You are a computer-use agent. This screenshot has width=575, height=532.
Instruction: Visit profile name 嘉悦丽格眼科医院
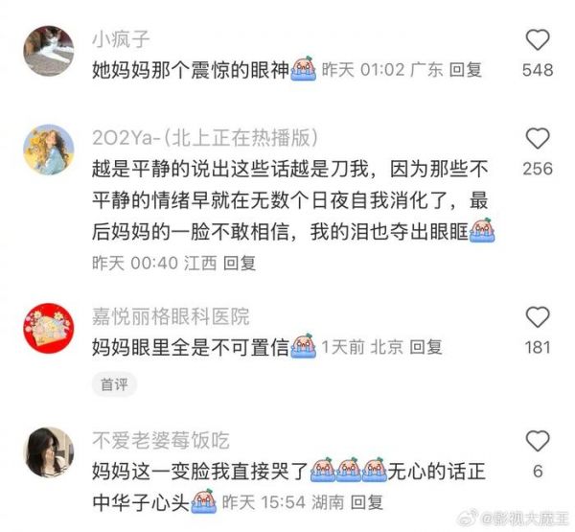point(171,316)
